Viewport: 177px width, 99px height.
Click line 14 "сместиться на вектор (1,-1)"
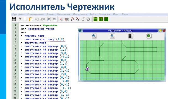(47, 71)
